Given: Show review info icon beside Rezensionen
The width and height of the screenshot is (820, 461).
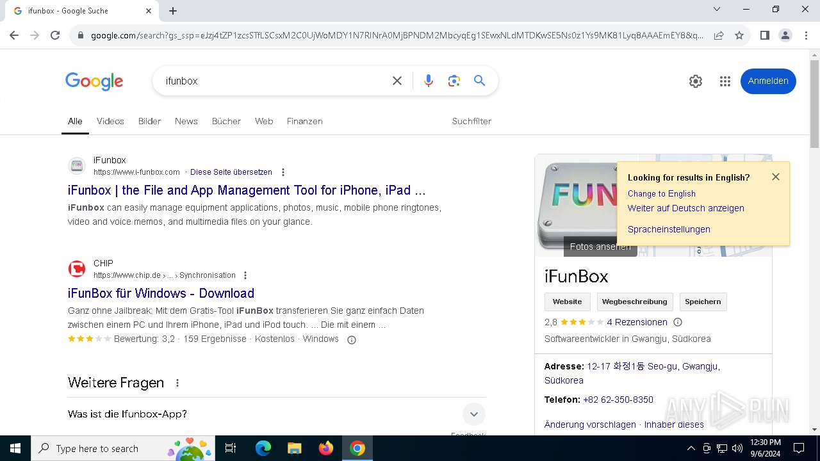Looking at the screenshot, I should (678, 322).
